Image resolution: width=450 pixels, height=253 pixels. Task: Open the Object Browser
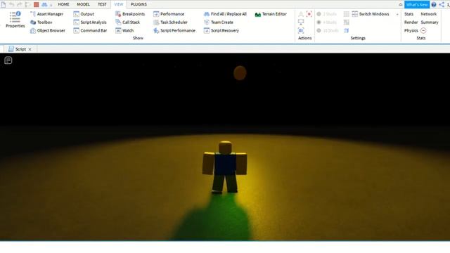coord(48,30)
